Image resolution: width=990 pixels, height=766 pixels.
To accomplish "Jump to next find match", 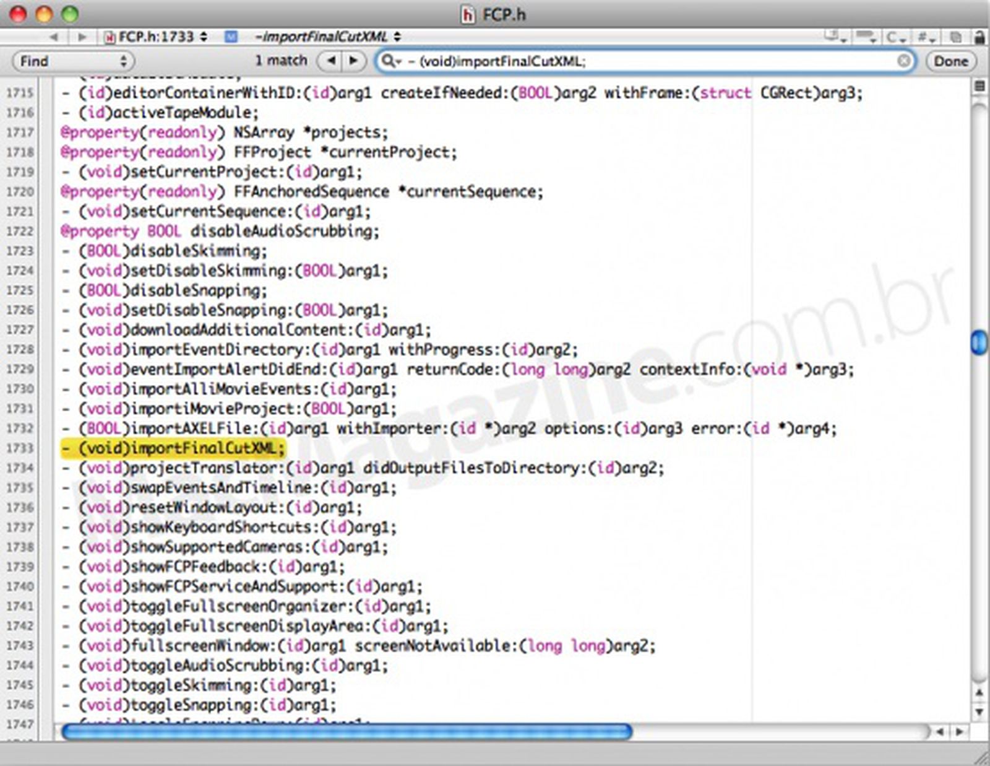I will click(353, 61).
